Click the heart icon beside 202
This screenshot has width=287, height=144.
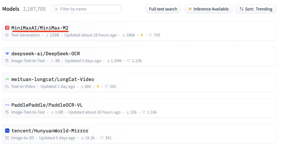click(x=107, y=87)
